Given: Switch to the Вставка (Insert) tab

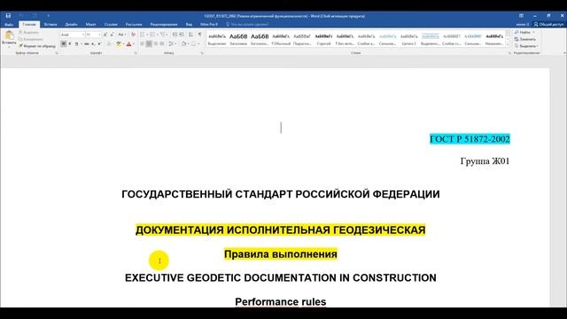Looking at the screenshot, I should click(x=50, y=24).
